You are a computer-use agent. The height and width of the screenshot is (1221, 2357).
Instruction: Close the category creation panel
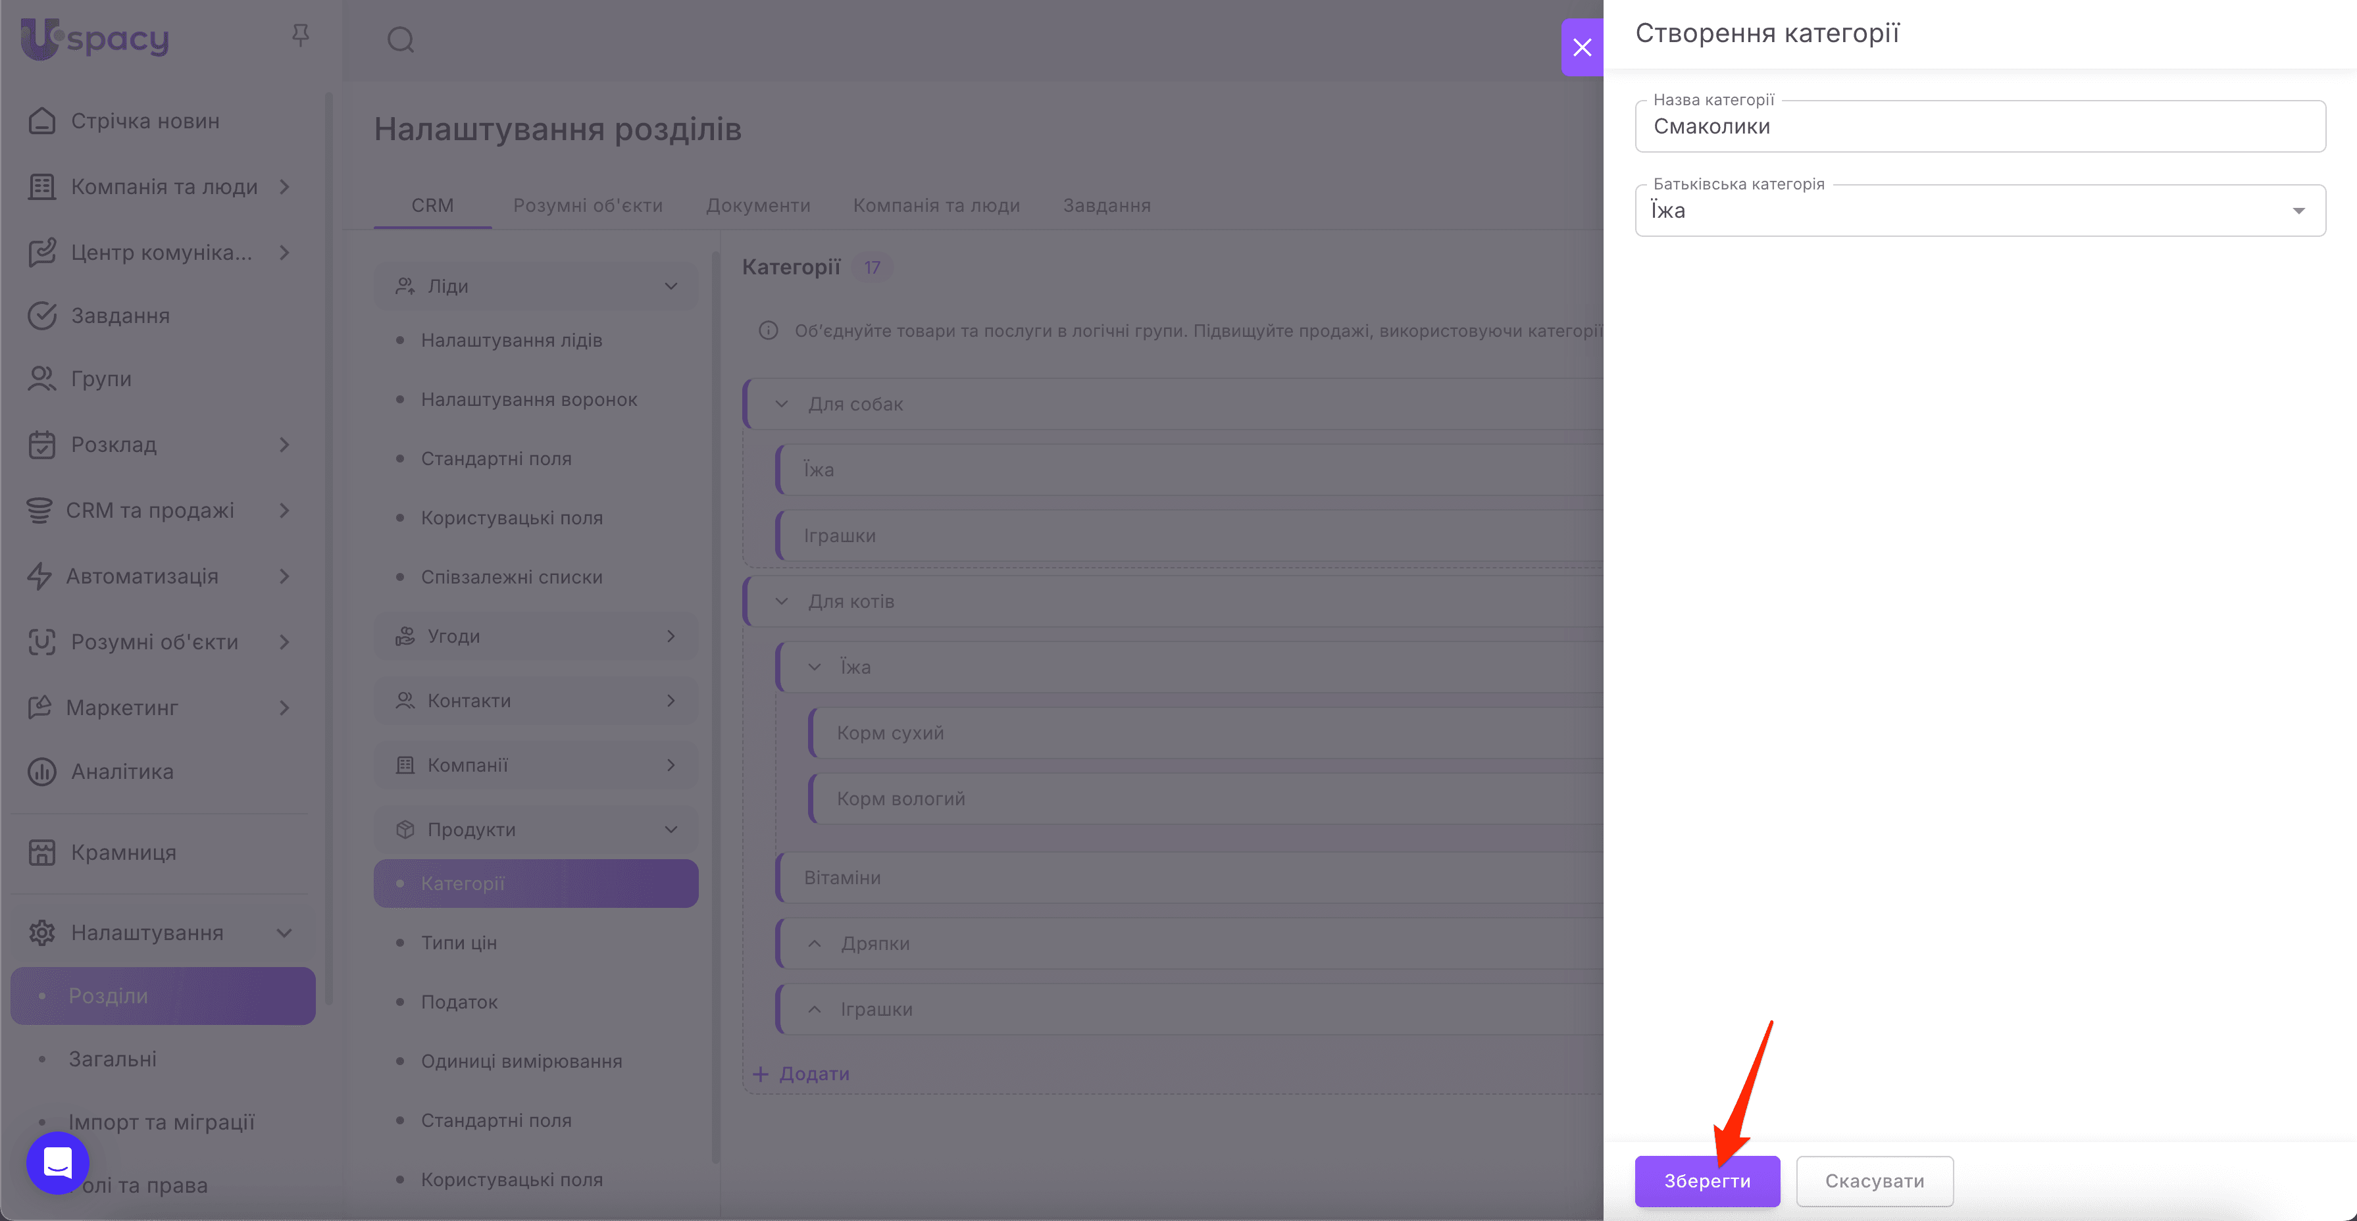1582,47
